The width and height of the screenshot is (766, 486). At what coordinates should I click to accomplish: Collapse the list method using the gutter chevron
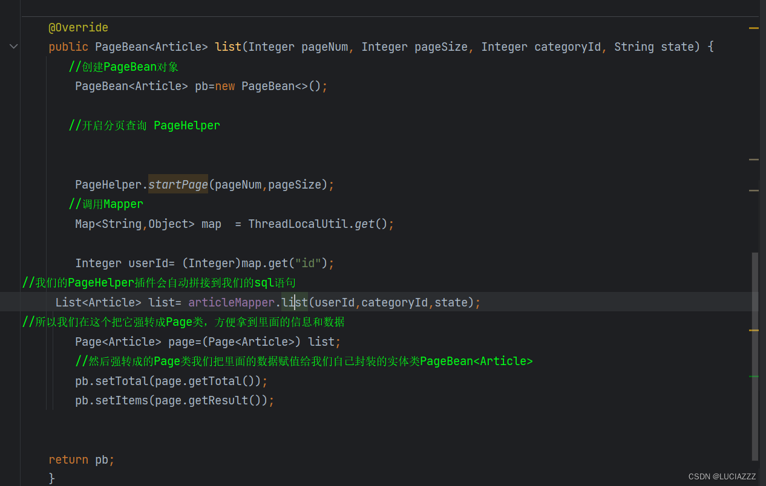coord(13,46)
